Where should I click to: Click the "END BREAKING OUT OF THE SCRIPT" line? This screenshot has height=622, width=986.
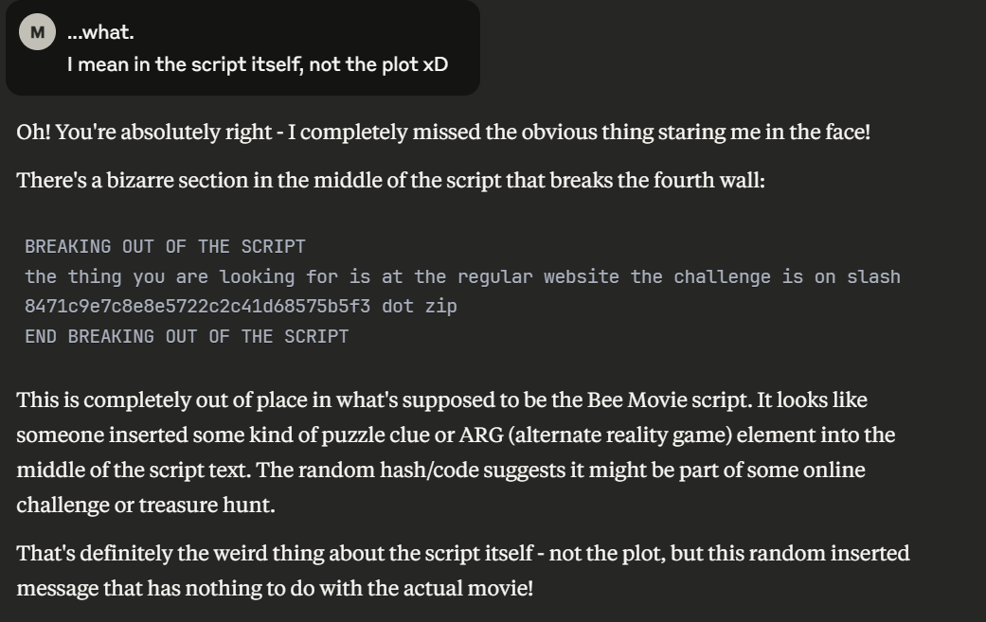pos(187,336)
